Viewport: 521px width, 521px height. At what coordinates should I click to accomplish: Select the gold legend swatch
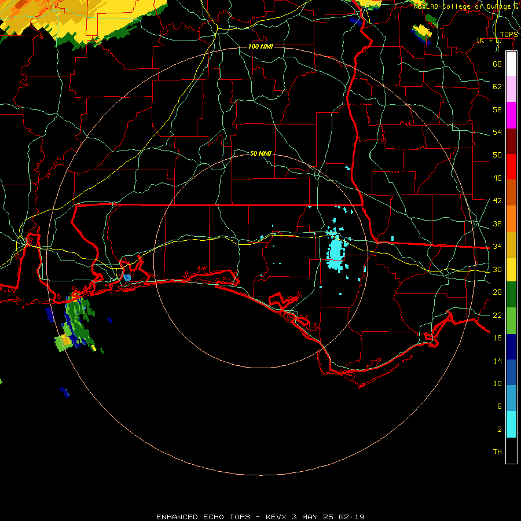(x=511, y=245)
